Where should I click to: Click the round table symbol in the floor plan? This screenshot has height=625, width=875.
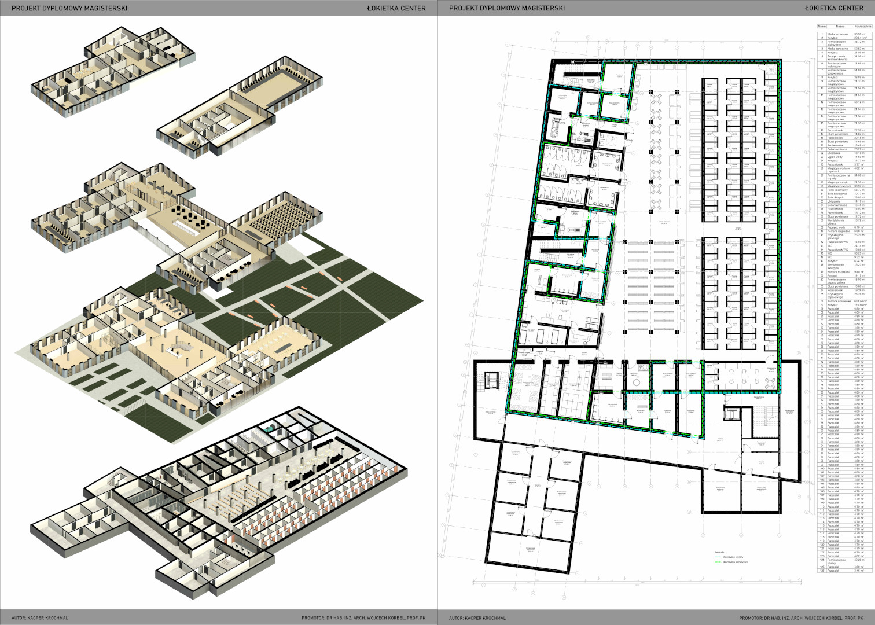pyautogui.click(x=637, y=383)
